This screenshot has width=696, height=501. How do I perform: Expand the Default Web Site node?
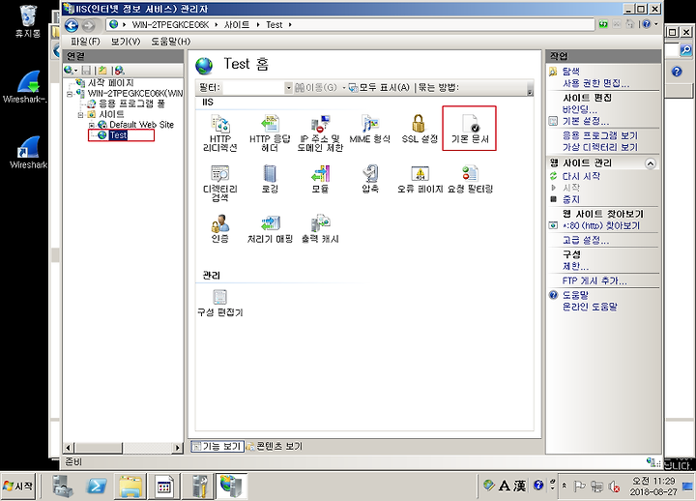(x=92, y=126)
